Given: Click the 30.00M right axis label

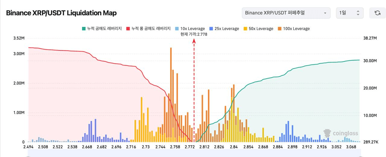Looking at the screenshot, I should (370, 61).
